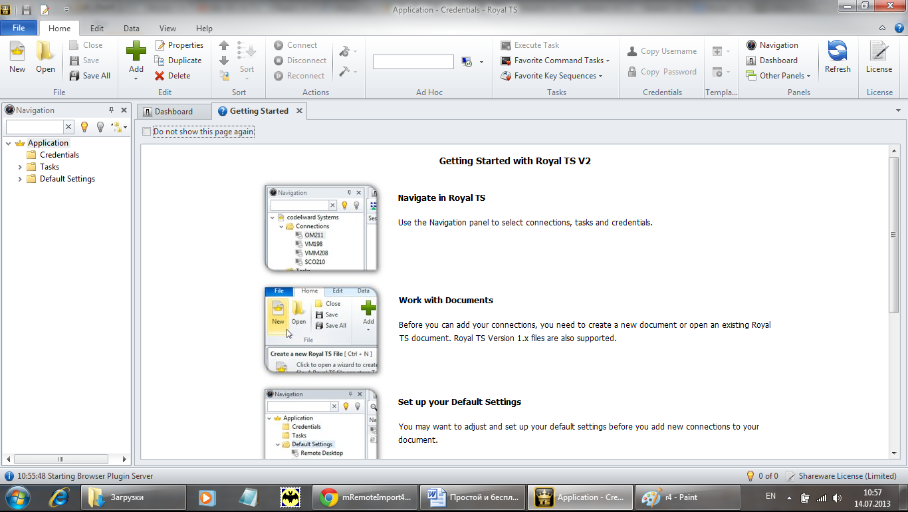Show the Navigation panel via ribbon icon
Screen dimensions: 908x512
(x=752, y=45)
